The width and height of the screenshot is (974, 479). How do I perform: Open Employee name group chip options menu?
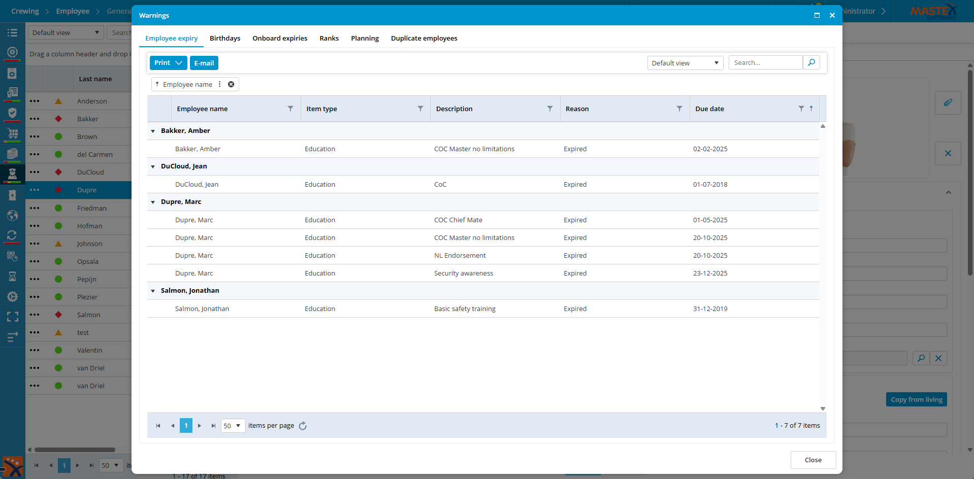click(x=220, y=84)
